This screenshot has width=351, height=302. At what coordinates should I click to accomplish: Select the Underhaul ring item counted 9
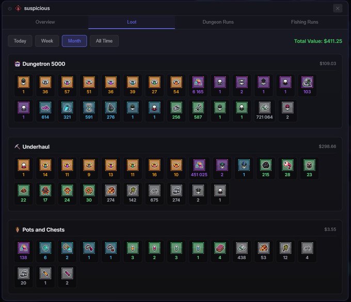[x=89, y=168]
